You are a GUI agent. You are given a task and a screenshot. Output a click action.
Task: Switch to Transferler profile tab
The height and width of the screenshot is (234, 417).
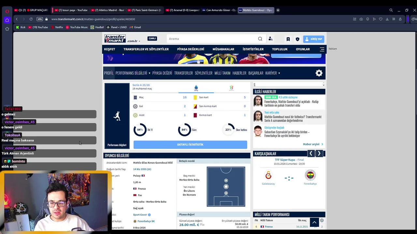[183, 73]
